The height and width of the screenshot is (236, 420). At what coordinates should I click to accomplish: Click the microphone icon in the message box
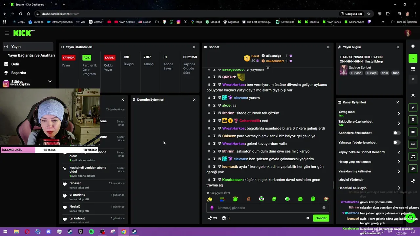212,208
